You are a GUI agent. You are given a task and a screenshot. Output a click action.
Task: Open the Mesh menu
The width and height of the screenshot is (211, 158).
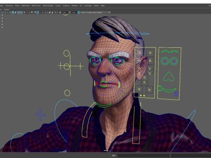17,6
